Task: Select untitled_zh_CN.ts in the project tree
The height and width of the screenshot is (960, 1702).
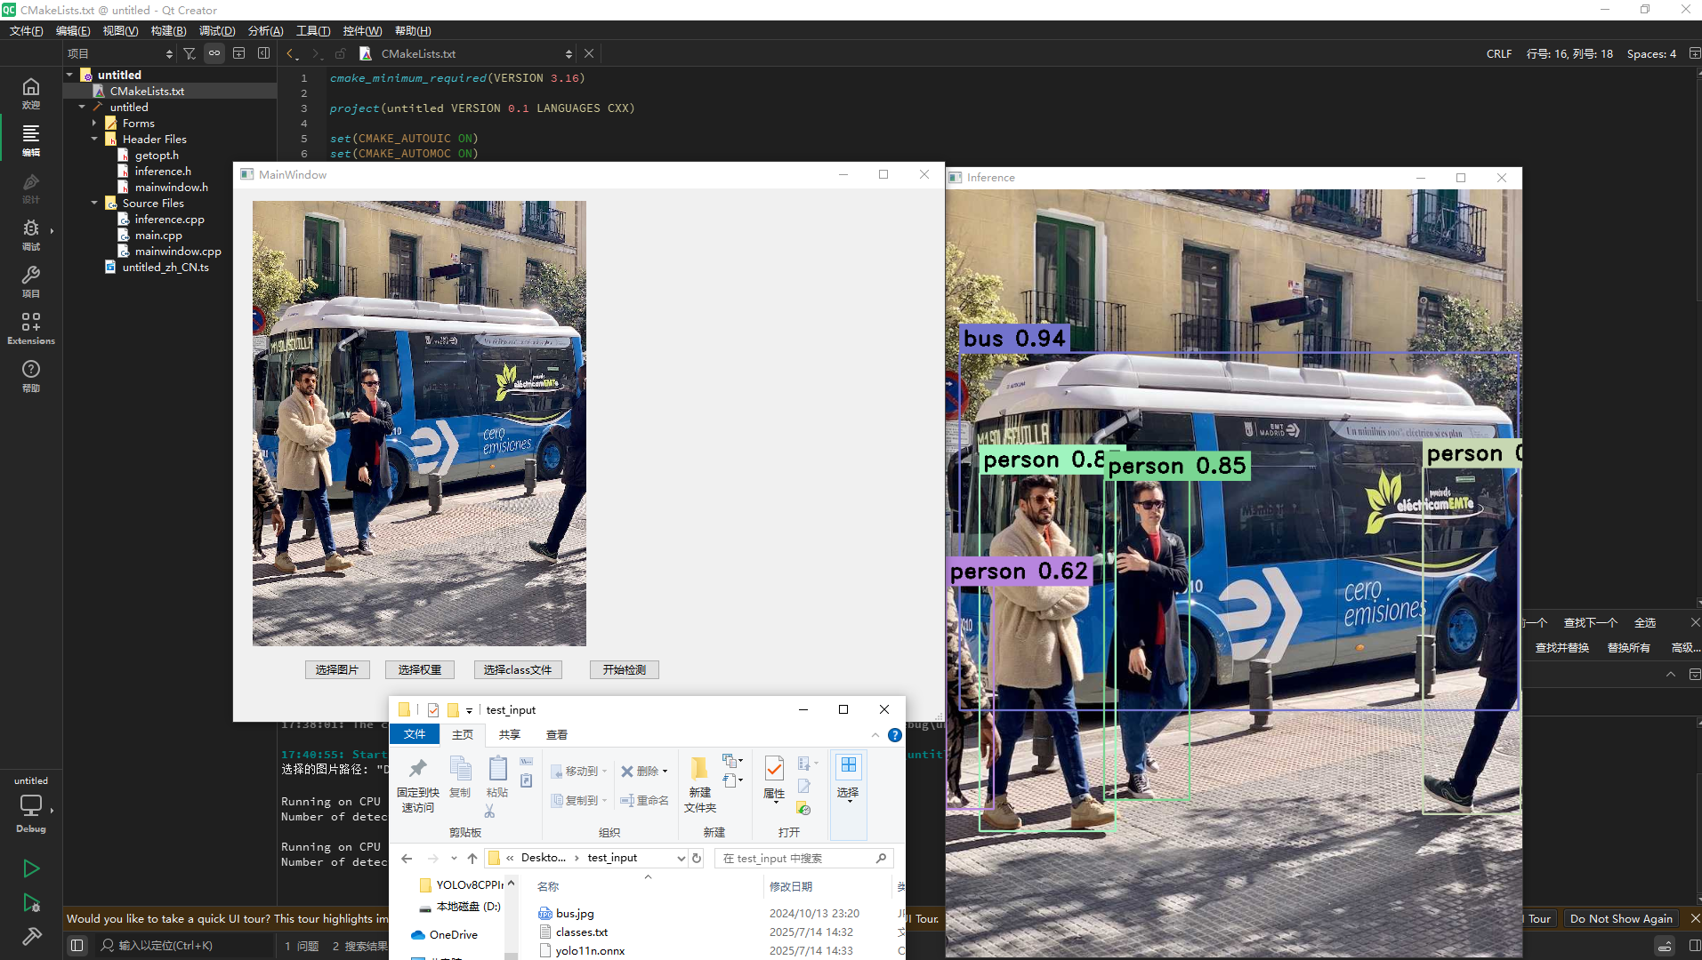Action: 165,267
